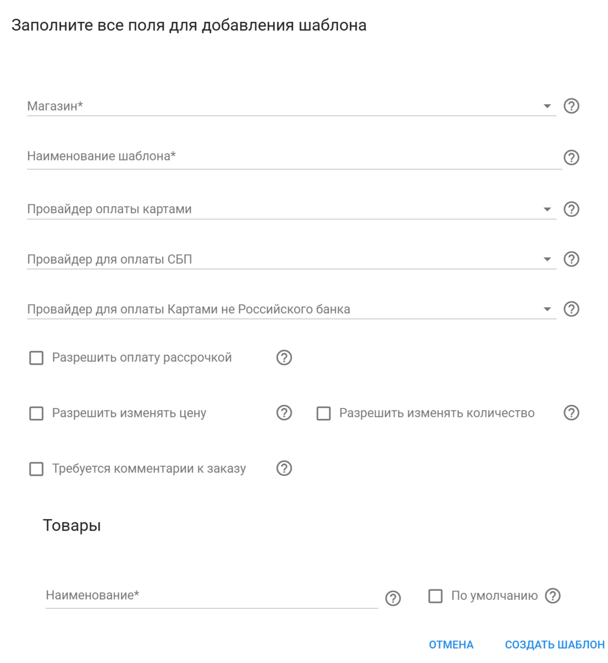Click help icon beside Наименование шаблона

571,157
